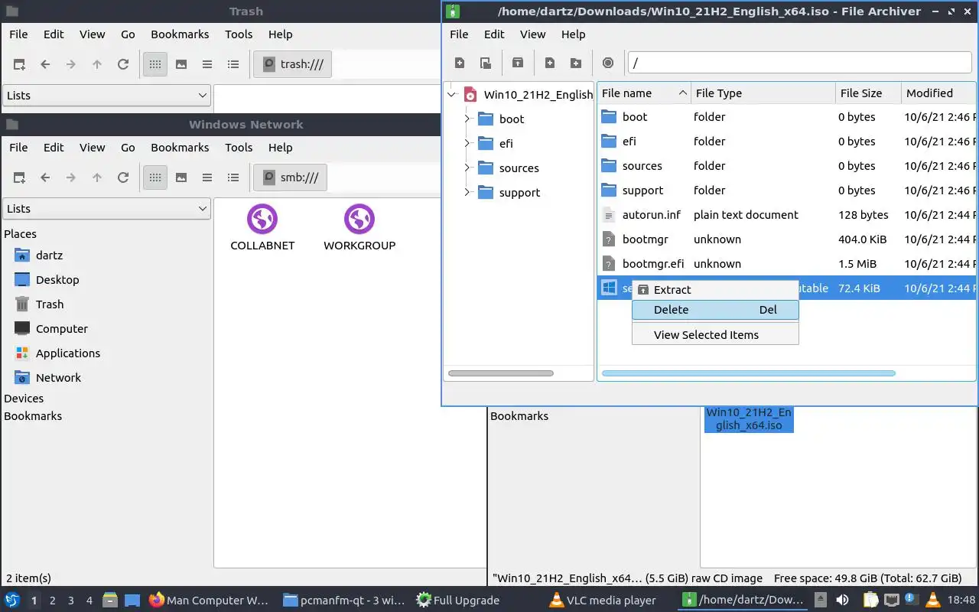This screenshot has width=979, height=612.
Task: Switch to virtual desktop 2
Action: click(53, 601)
